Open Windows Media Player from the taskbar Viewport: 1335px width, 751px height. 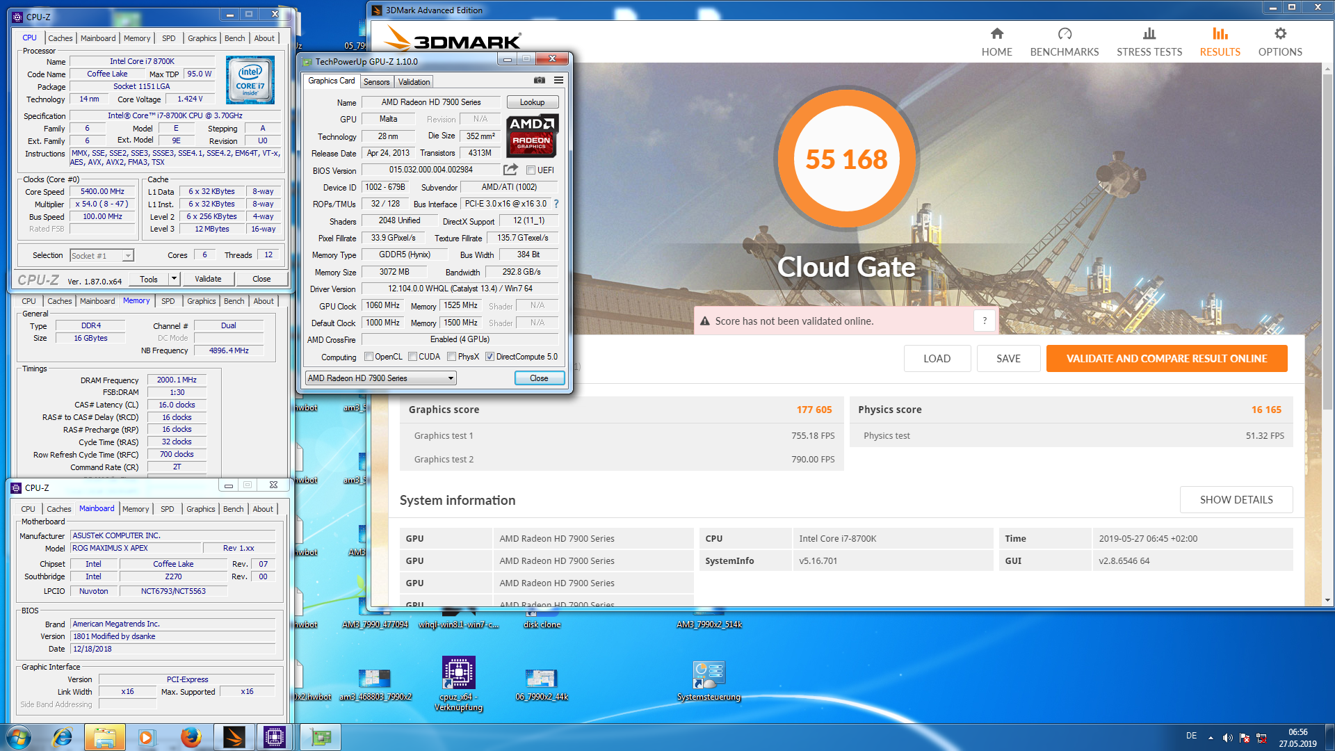click(147, 737)
